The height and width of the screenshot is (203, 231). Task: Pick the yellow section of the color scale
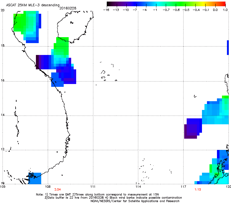coord(204,4)
